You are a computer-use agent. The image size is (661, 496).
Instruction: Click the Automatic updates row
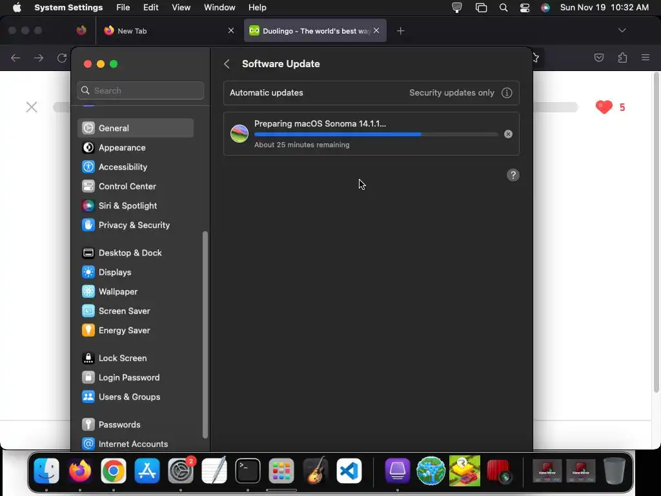coord(371,93)
